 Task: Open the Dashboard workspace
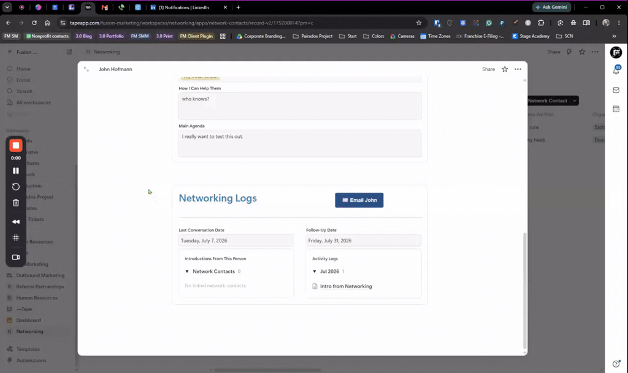pyautogui.click(x=28, y=320)
